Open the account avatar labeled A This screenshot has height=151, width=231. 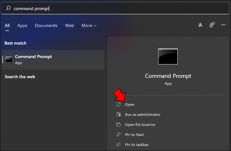click(x=200, y=25)
